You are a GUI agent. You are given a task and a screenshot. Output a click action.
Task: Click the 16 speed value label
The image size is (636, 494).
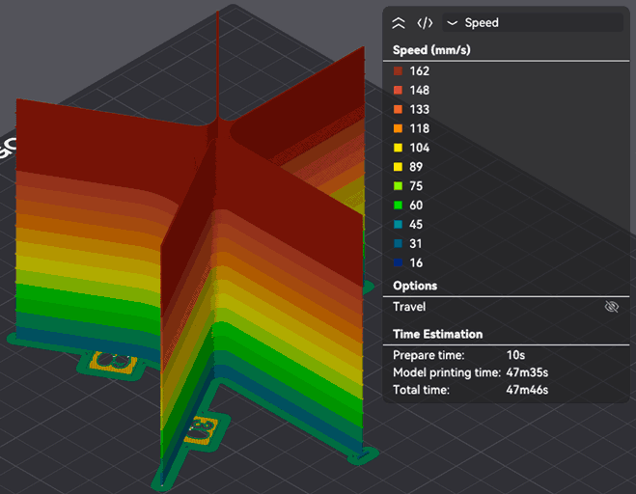(416, 262)
